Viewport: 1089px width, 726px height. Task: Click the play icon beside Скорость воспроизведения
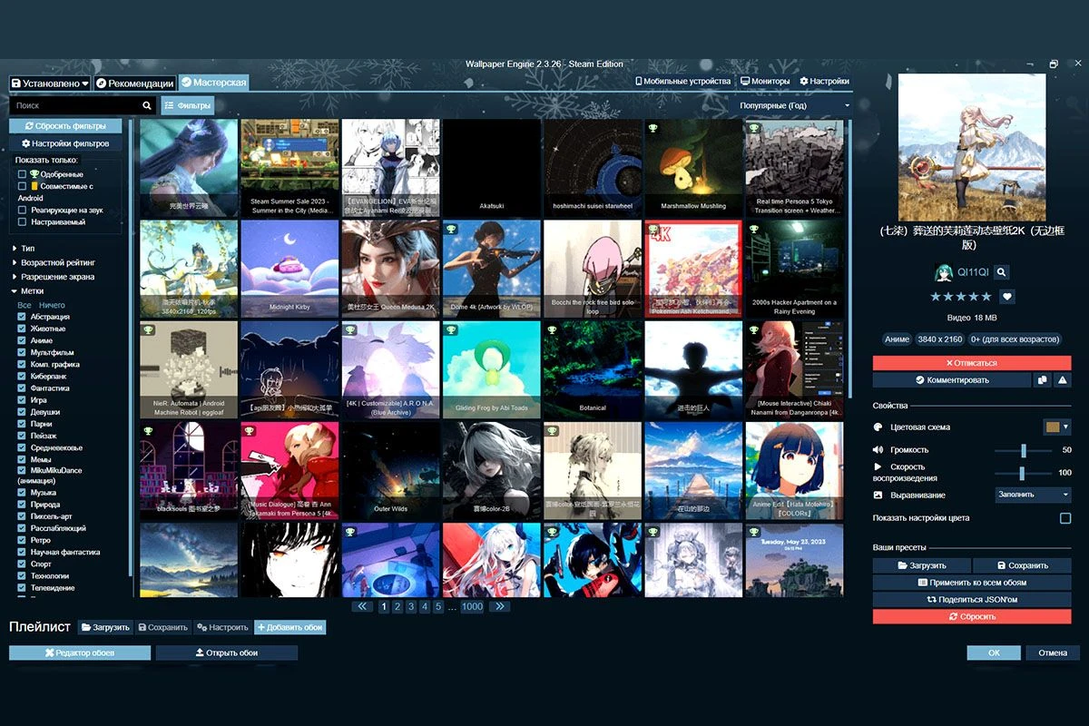click(x=877, y=466)
